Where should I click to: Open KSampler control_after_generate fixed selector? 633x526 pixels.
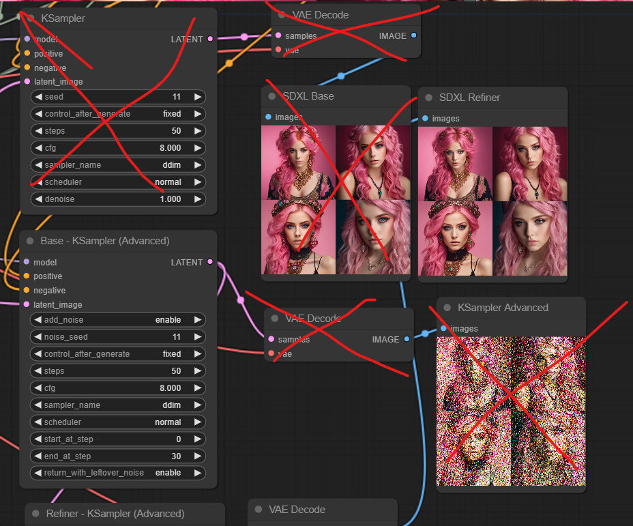(x=118, y=114)
